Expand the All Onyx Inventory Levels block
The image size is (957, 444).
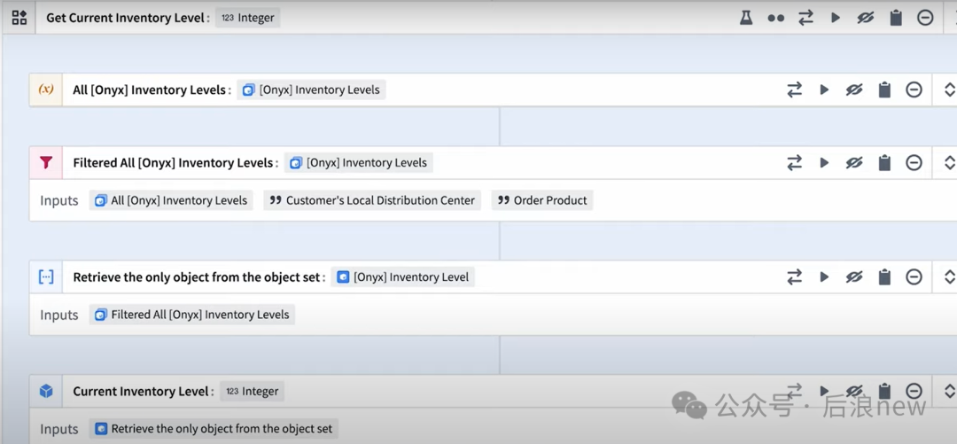click(949, 90)
